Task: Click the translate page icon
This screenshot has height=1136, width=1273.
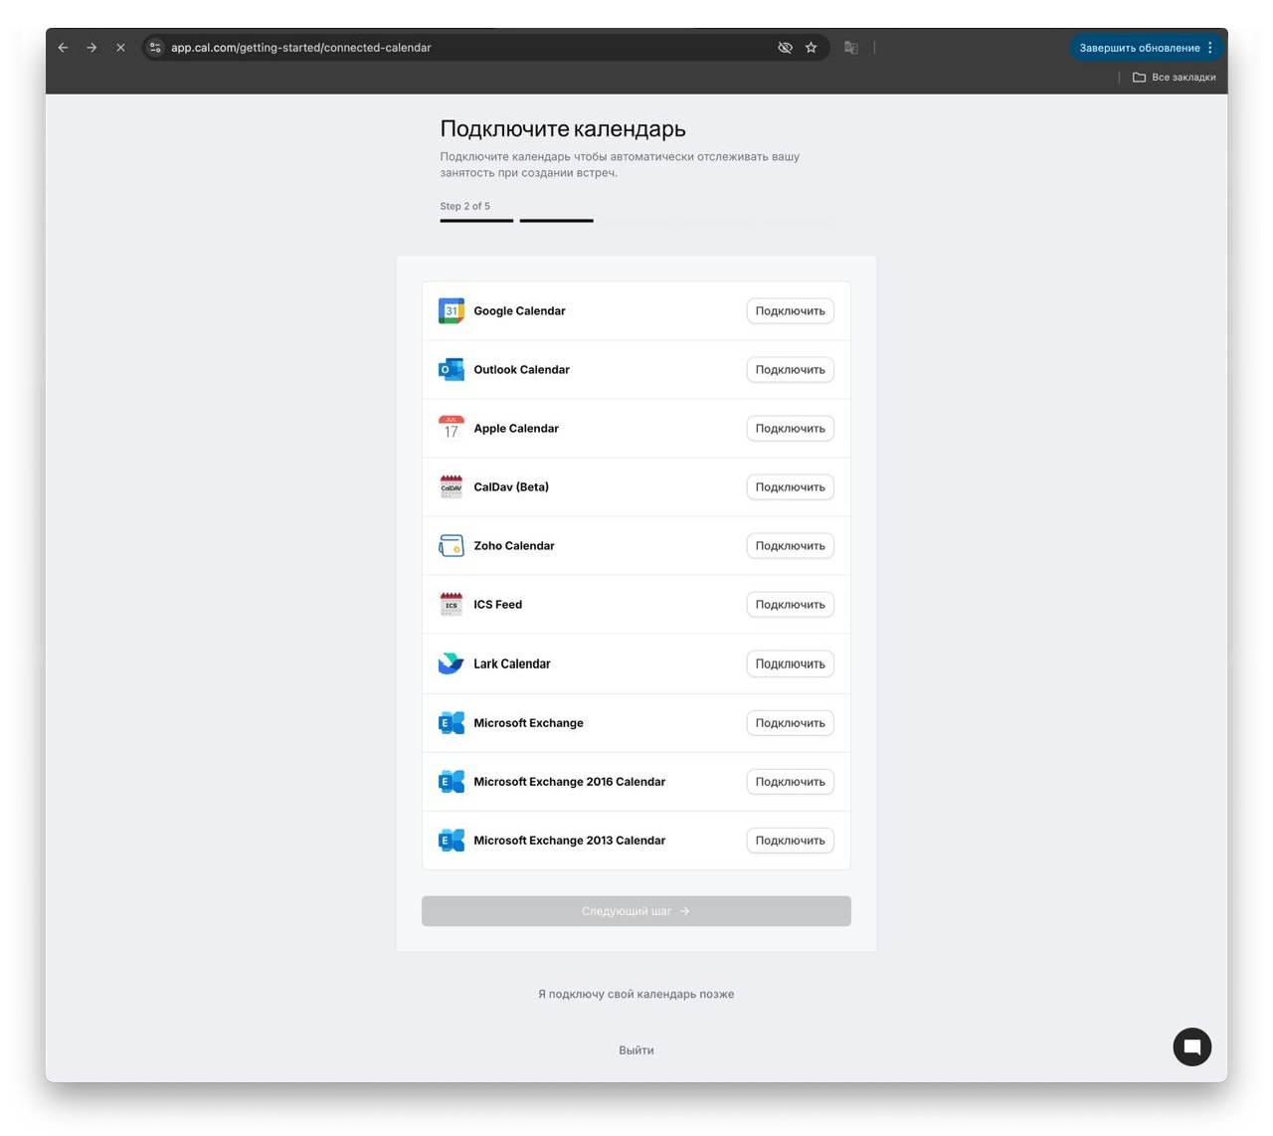Action: tap(851, 48)
